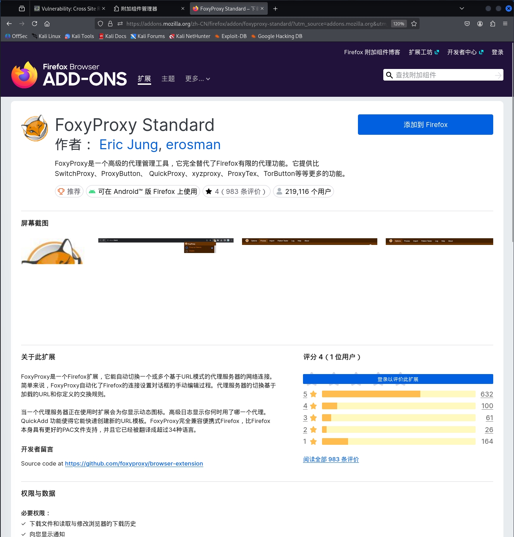Click the 3-star rating bar

(399, 418)
